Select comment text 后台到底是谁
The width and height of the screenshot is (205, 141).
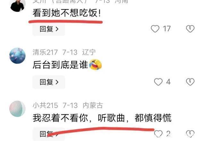(x=60, y=65)
